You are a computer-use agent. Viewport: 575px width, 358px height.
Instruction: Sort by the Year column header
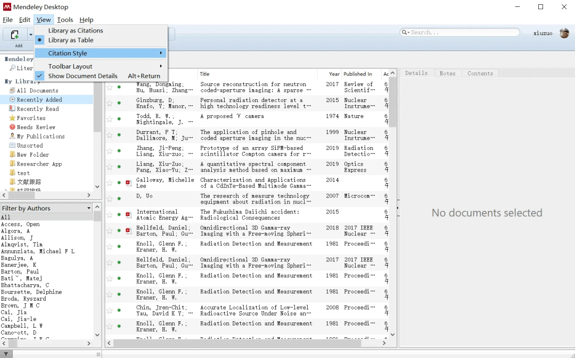pos(330,74)
